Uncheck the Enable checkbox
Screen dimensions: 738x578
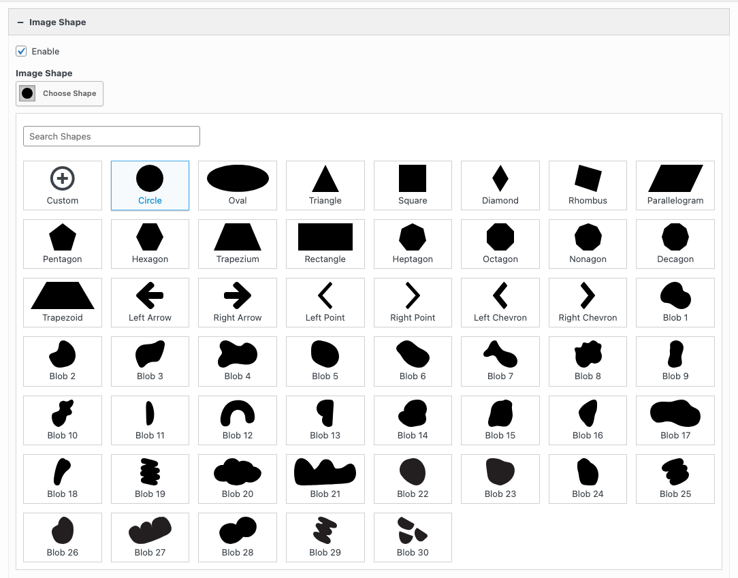[21, 51]
